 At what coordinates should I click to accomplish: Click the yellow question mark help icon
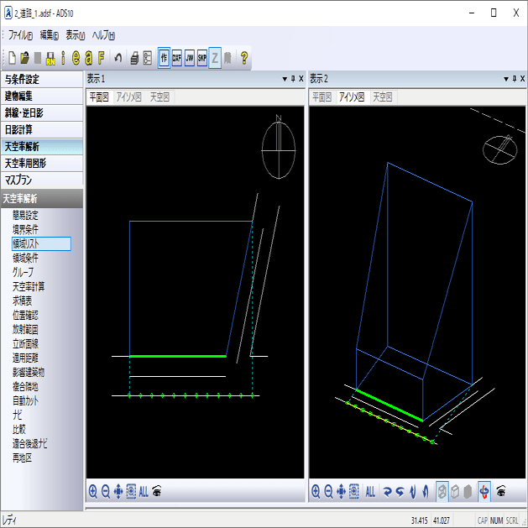tap(244, 58)
